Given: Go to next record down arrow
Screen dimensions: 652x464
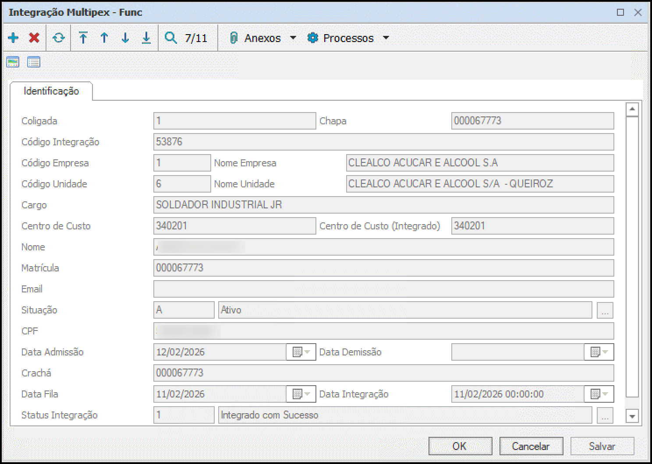Looking at the screenshot, I should tap(125, 38).
